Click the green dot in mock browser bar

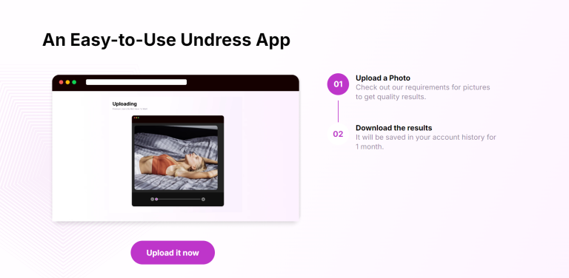click(74, 82)
